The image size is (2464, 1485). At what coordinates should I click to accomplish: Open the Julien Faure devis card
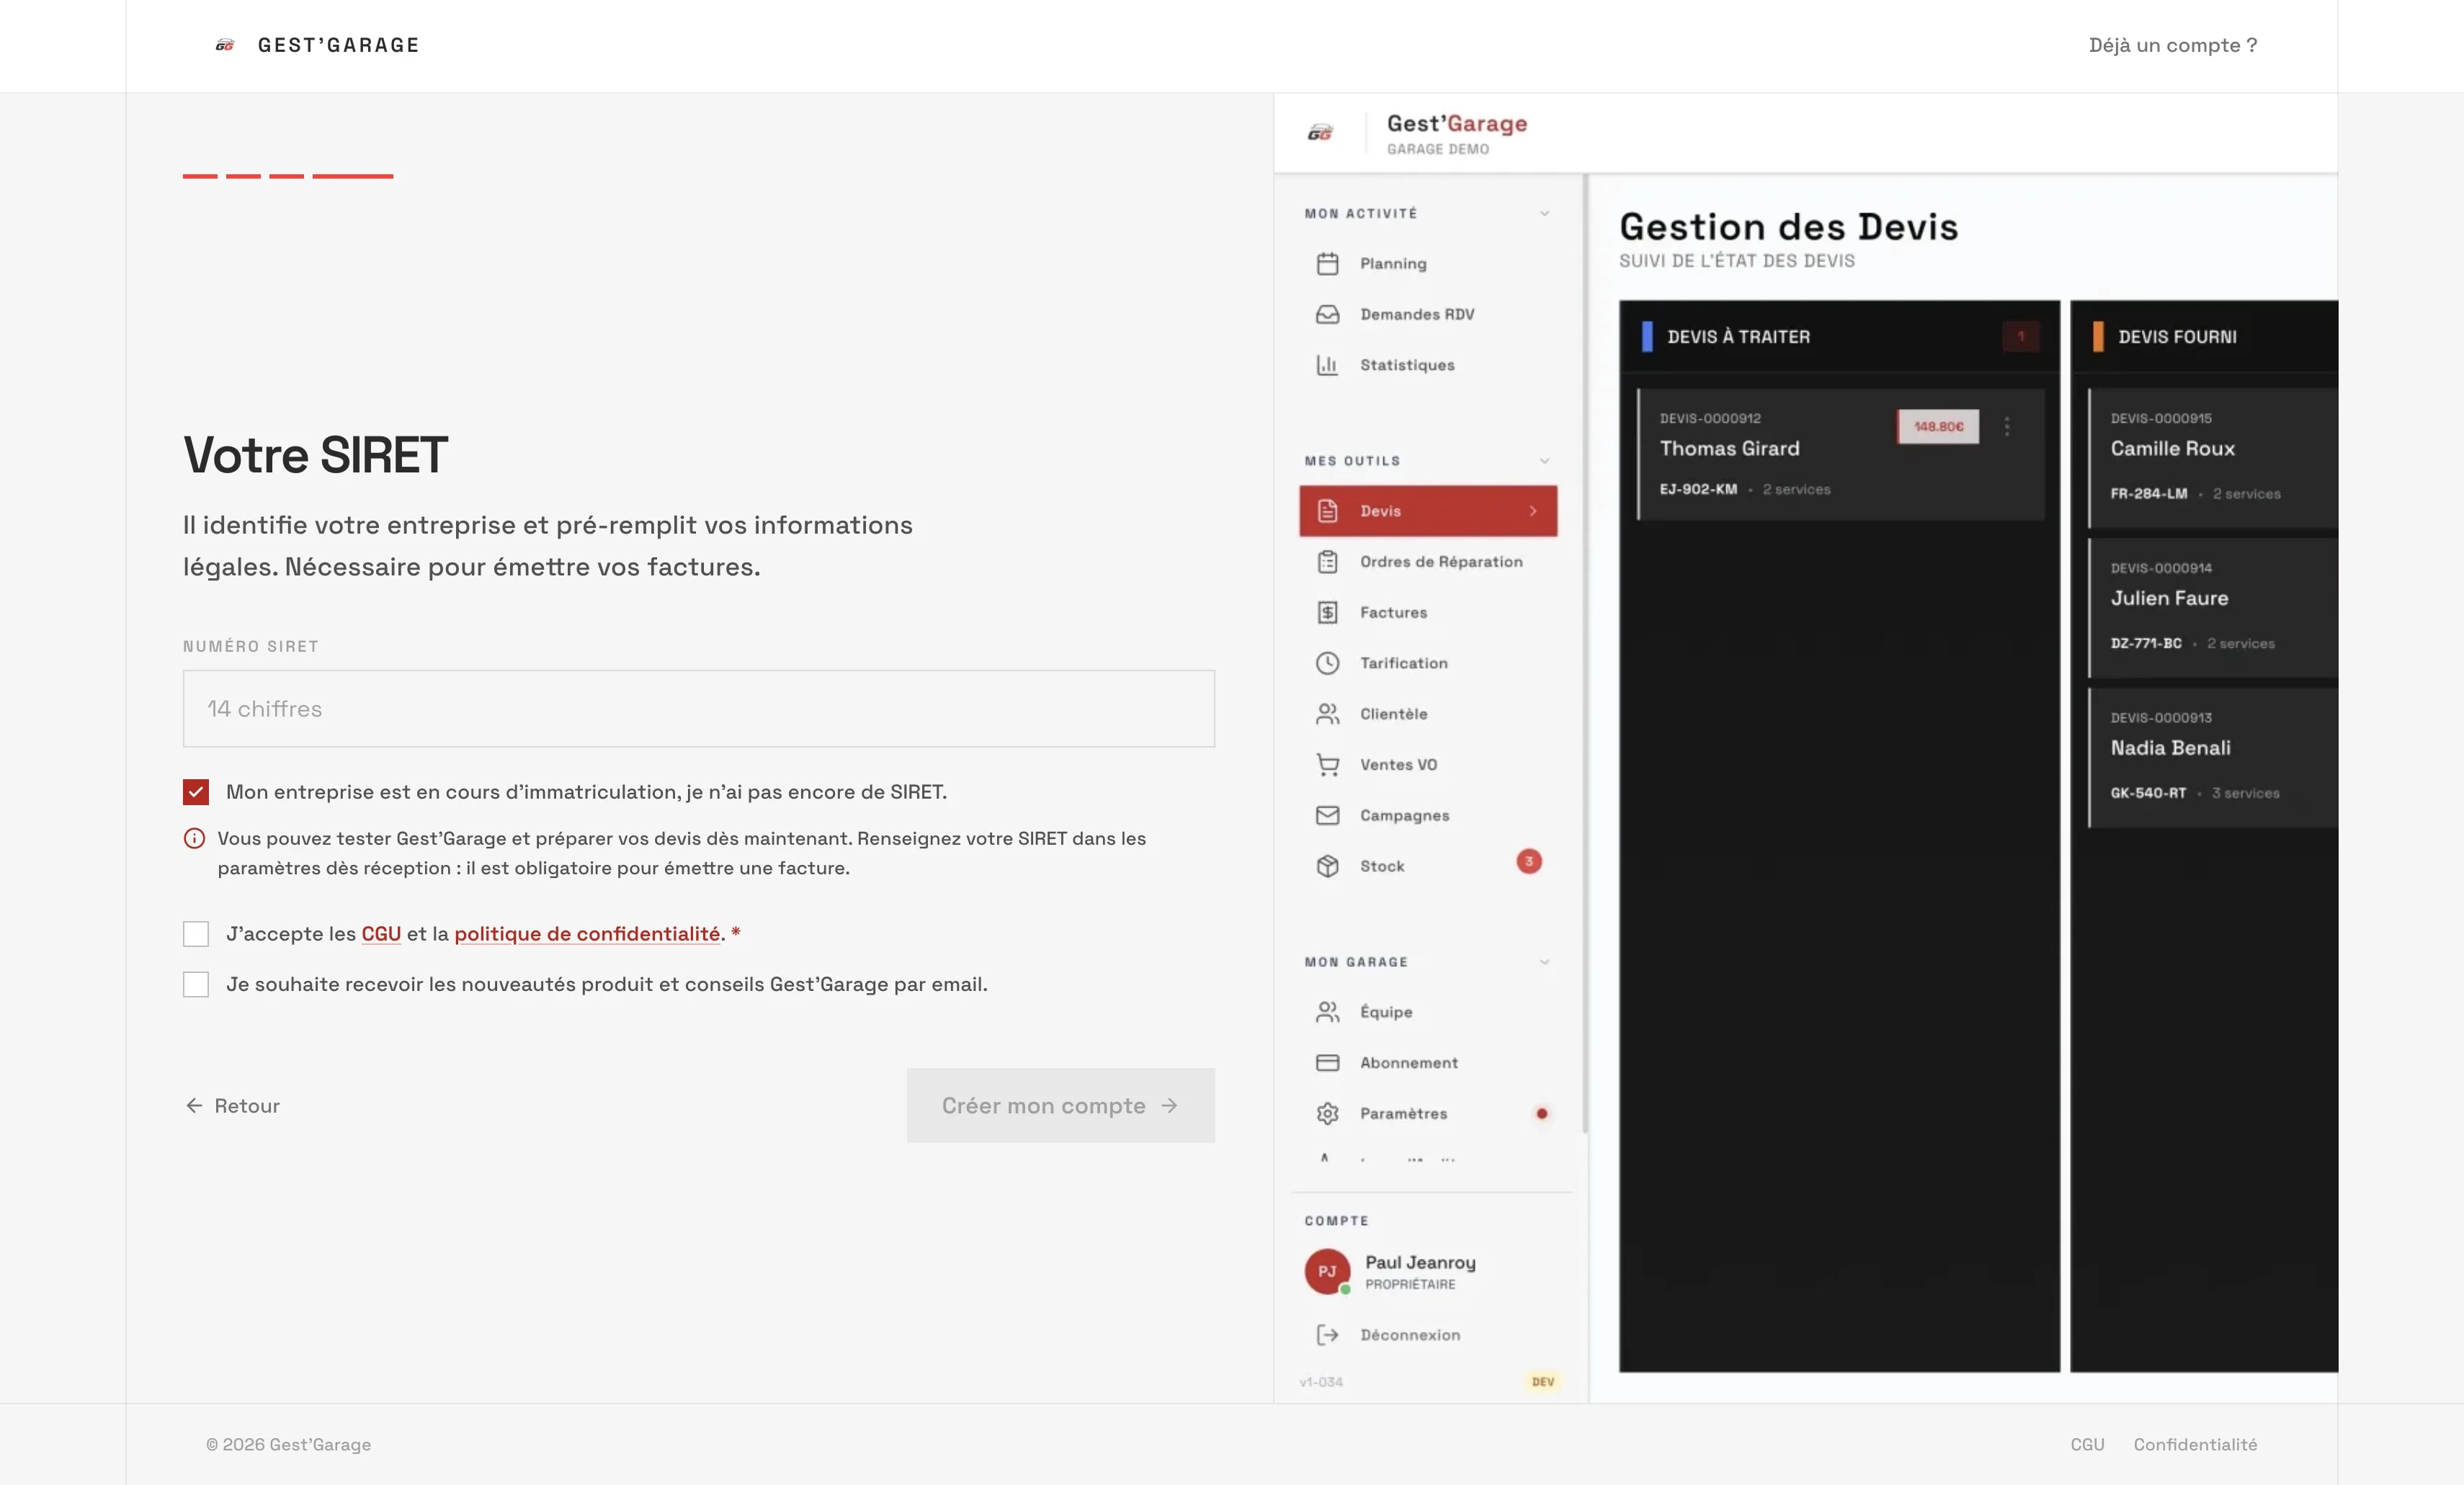coord(2213,609)
